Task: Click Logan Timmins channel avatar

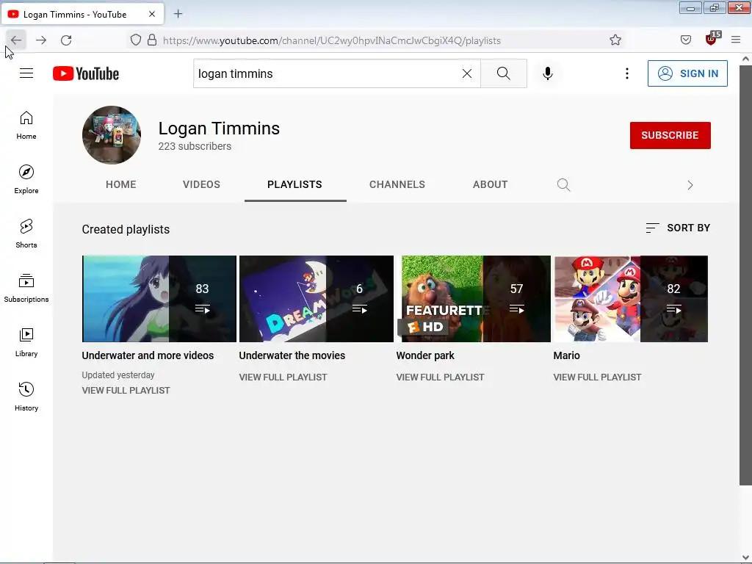Action: click(x=112, y=135)
